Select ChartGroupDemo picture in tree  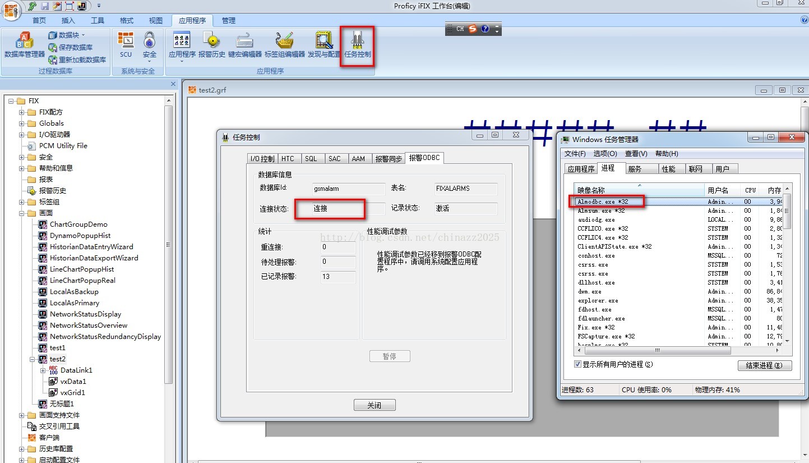tap(78, 224)
